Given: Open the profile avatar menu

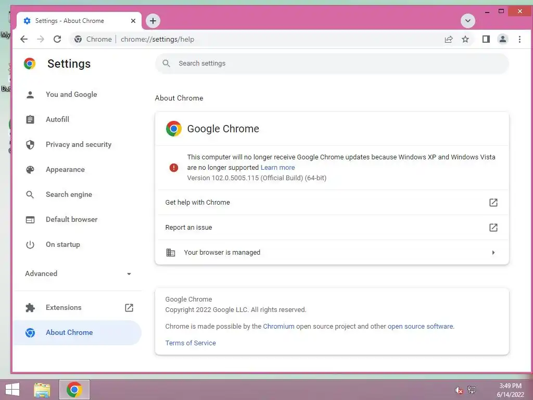Looking at the screenshot, I should coord(503,39).
